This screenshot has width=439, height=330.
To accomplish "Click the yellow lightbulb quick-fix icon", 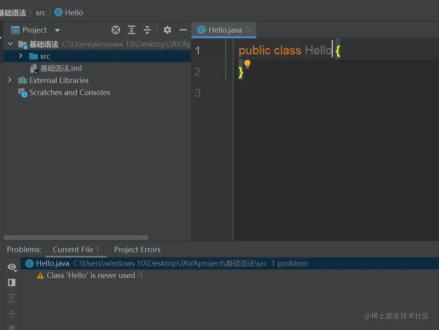I will pyautogui.click(x=247, y=64).
